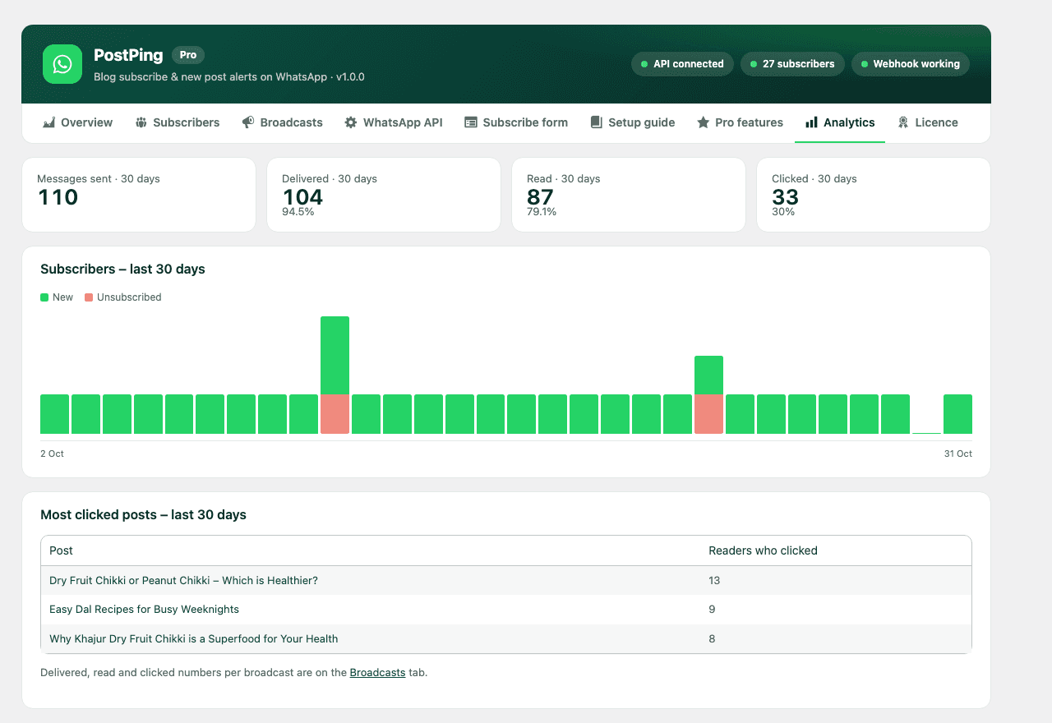1052x723 pixels.
Task: Click the red Unsubscribed legend swatch
Action: pos(89,297)
